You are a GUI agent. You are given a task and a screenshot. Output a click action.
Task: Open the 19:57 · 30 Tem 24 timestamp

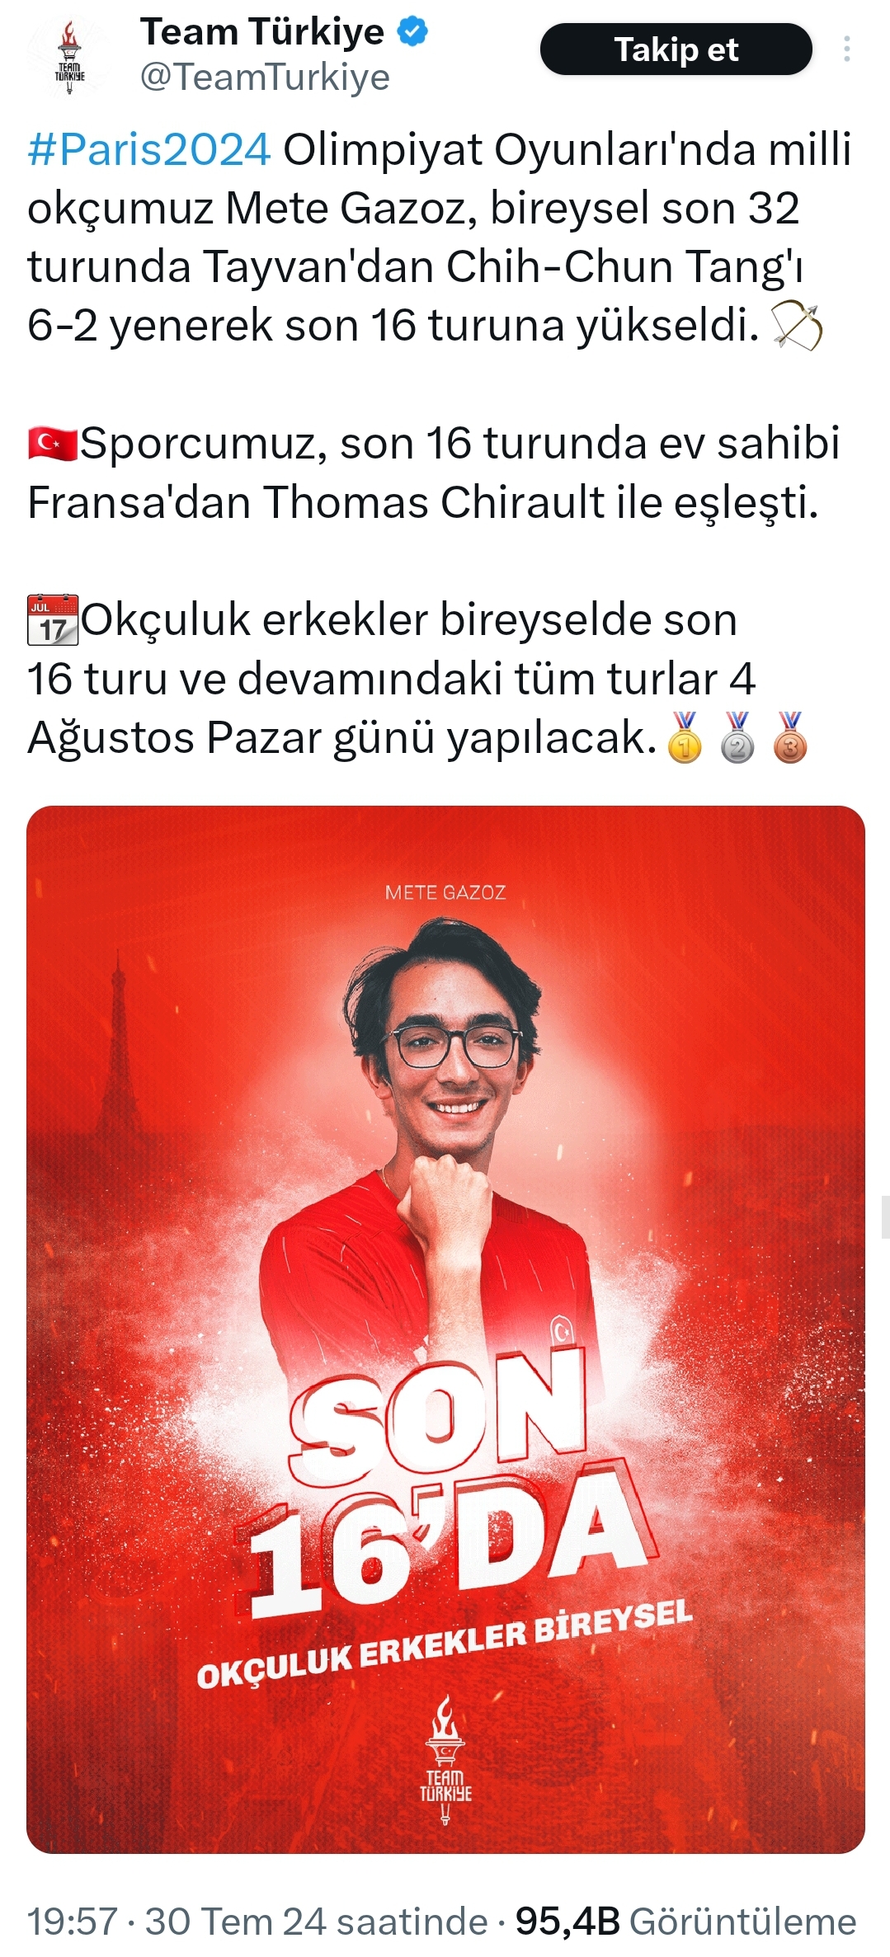point(257,1922)
